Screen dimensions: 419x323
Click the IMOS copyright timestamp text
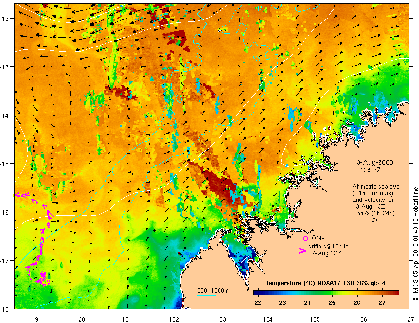pos(415,245)
